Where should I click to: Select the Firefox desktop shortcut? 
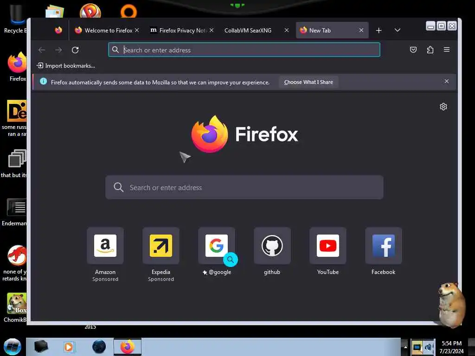(17, 67)
